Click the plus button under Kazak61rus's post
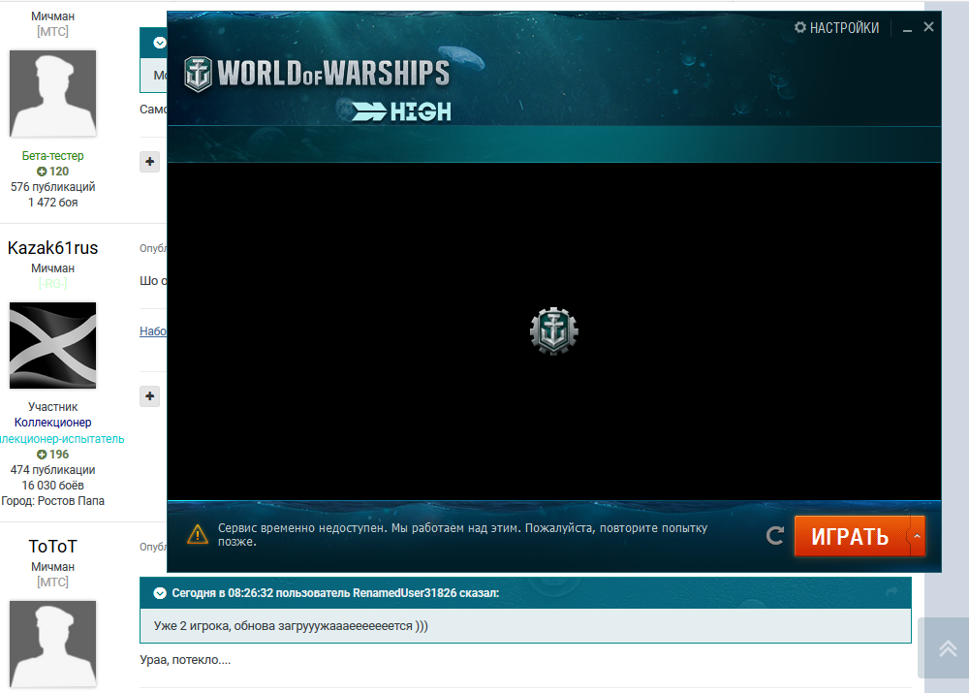This screenshot has height=693, width=969. pyautogui.click(x=150, y=395)
